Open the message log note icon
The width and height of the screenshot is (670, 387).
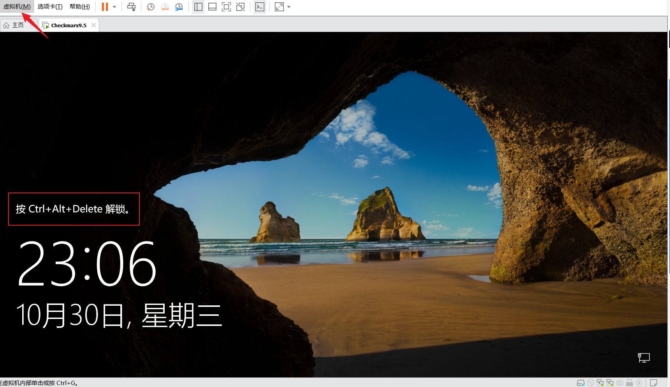click(x=654, y=383)
